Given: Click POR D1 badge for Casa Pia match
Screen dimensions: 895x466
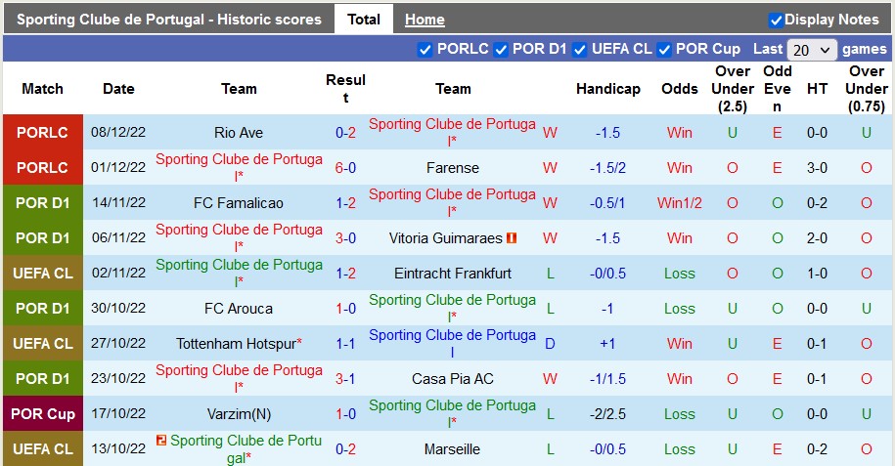Looking at the screenshot, I should (43, 378).
